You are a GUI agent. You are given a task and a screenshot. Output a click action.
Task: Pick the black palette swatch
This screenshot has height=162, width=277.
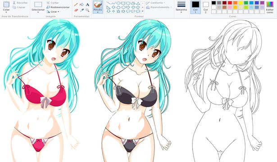coord(214,3)
